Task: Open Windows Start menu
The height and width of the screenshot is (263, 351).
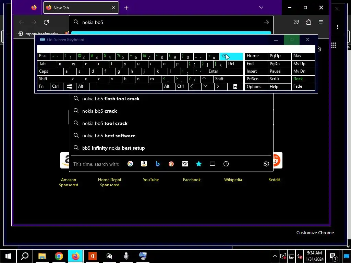Action: tap(8, 256)
